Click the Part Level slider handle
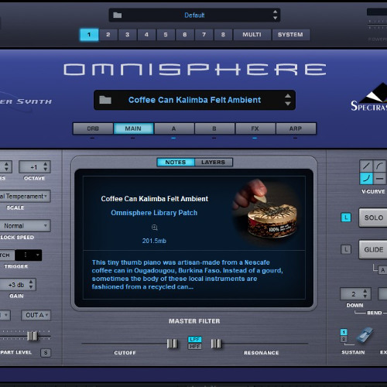 tap(33, 336)
